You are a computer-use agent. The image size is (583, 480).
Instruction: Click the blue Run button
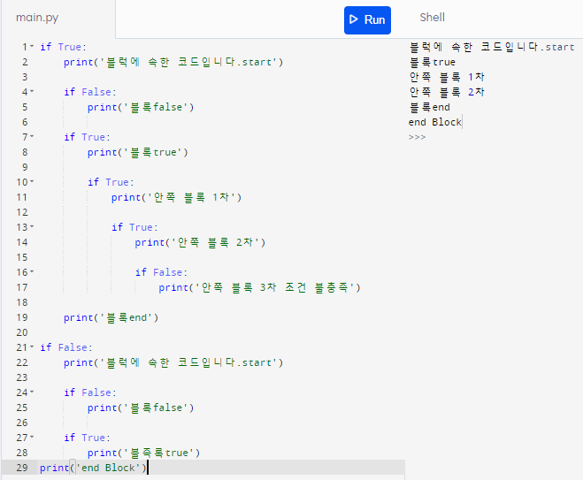point(367,20)
